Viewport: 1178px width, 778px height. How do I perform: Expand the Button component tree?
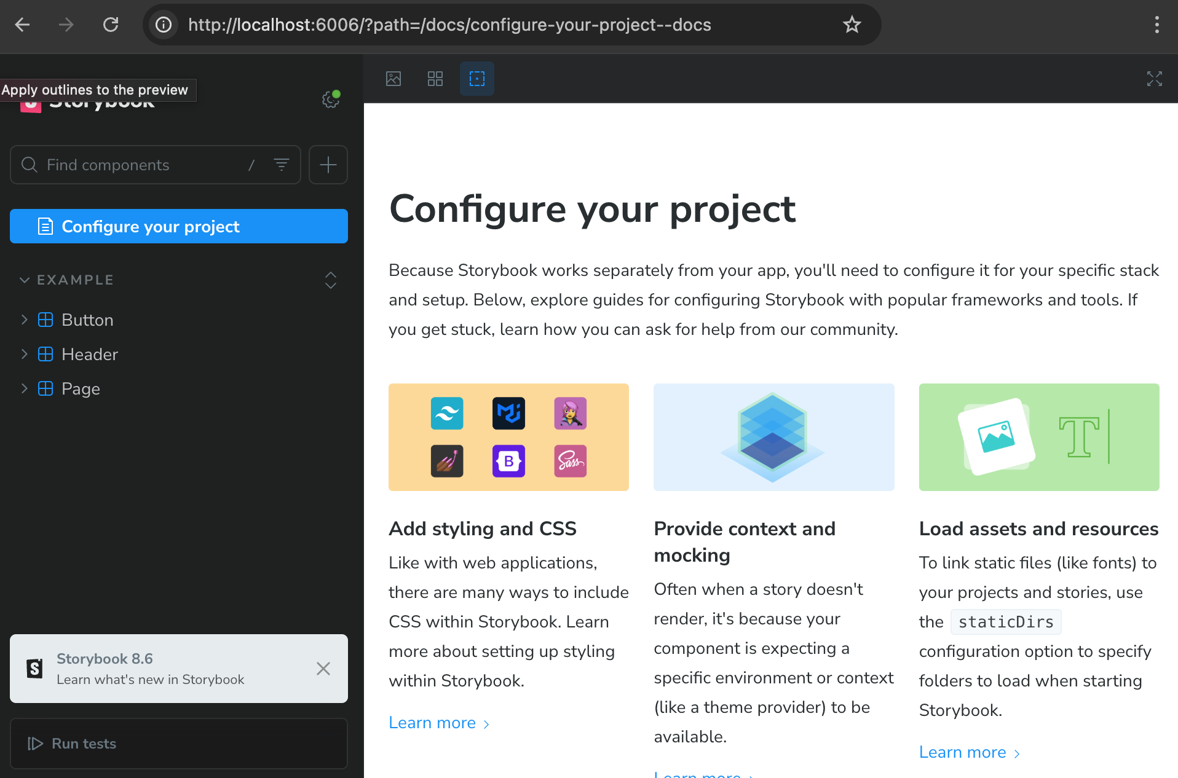25,320
